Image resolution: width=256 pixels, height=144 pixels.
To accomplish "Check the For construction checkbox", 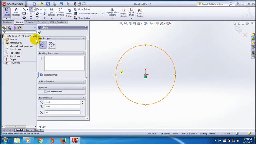I will coord(46,92).
